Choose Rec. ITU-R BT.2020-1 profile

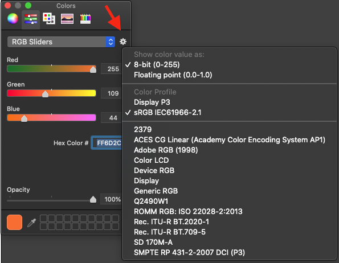[229, 222]
